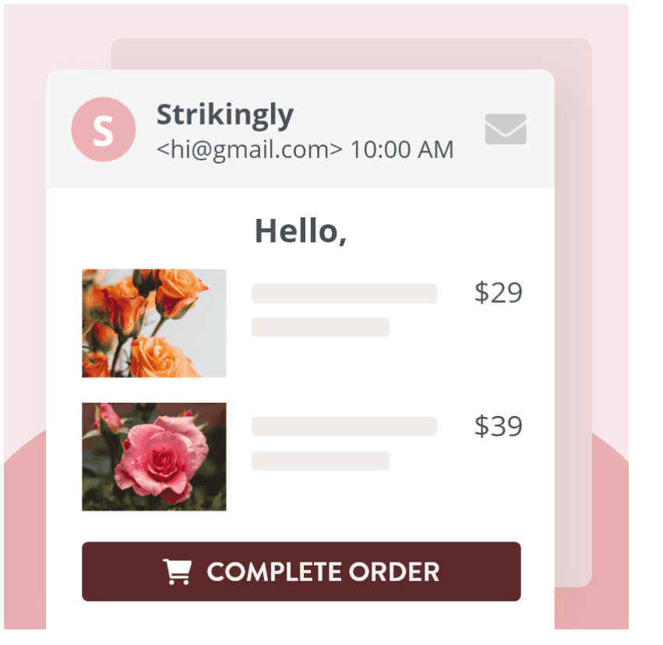This screenshot has width=663, height=645.
Task: Select the $29 price
Action: [498, 293]
